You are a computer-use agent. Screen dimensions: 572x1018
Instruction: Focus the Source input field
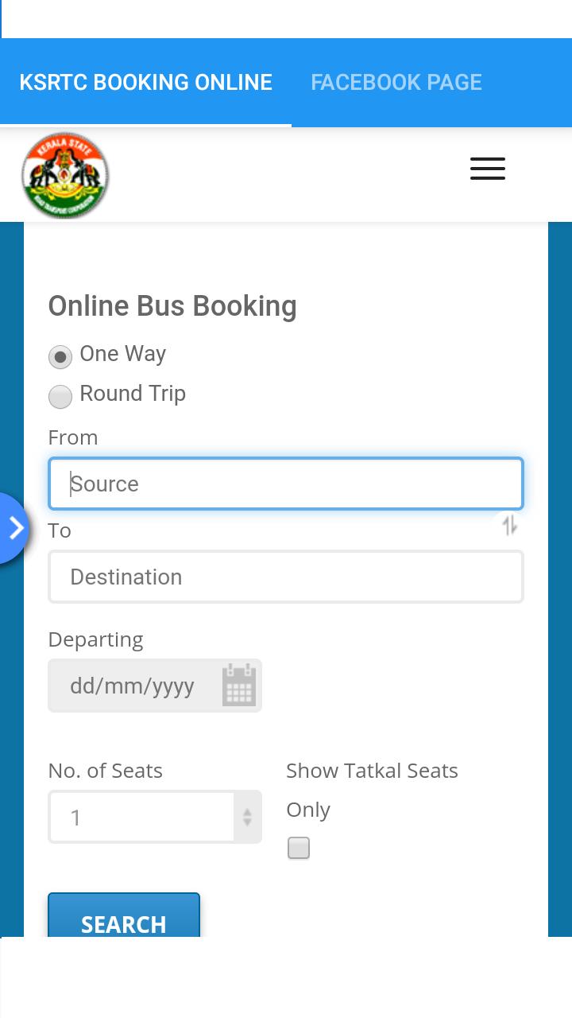click(x=285, y=484)
